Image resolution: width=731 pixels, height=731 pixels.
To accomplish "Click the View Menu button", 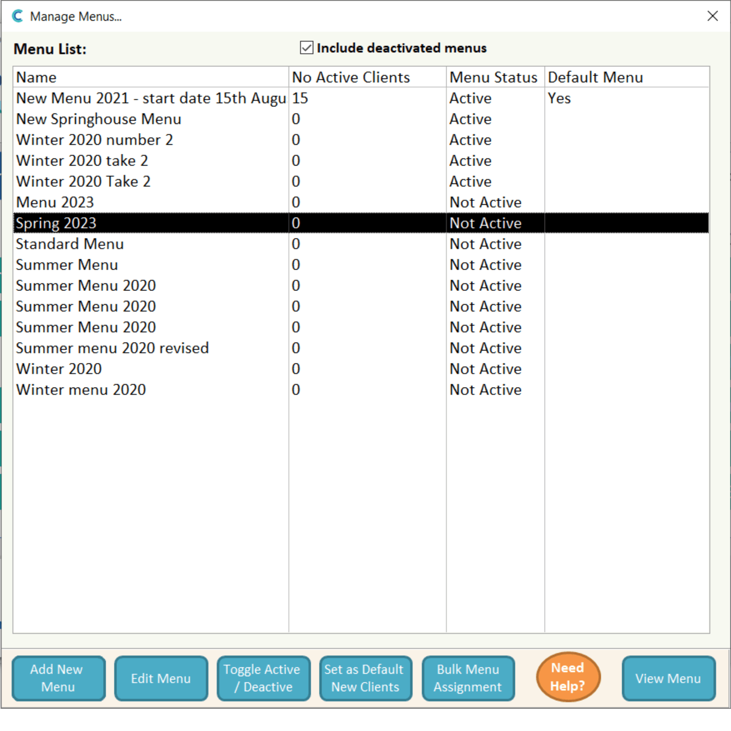I will 668,678.
